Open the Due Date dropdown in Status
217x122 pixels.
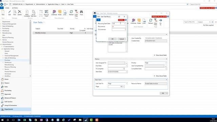click(x=126, y=66)
